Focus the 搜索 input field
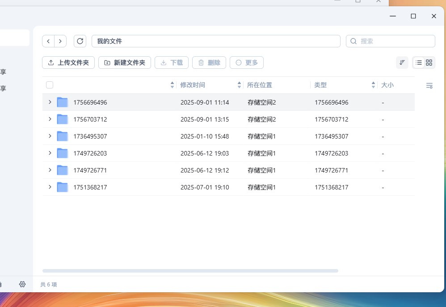 [x=390, y=41]
